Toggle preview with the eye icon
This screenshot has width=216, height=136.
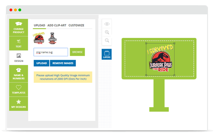[x=107, y=24]
